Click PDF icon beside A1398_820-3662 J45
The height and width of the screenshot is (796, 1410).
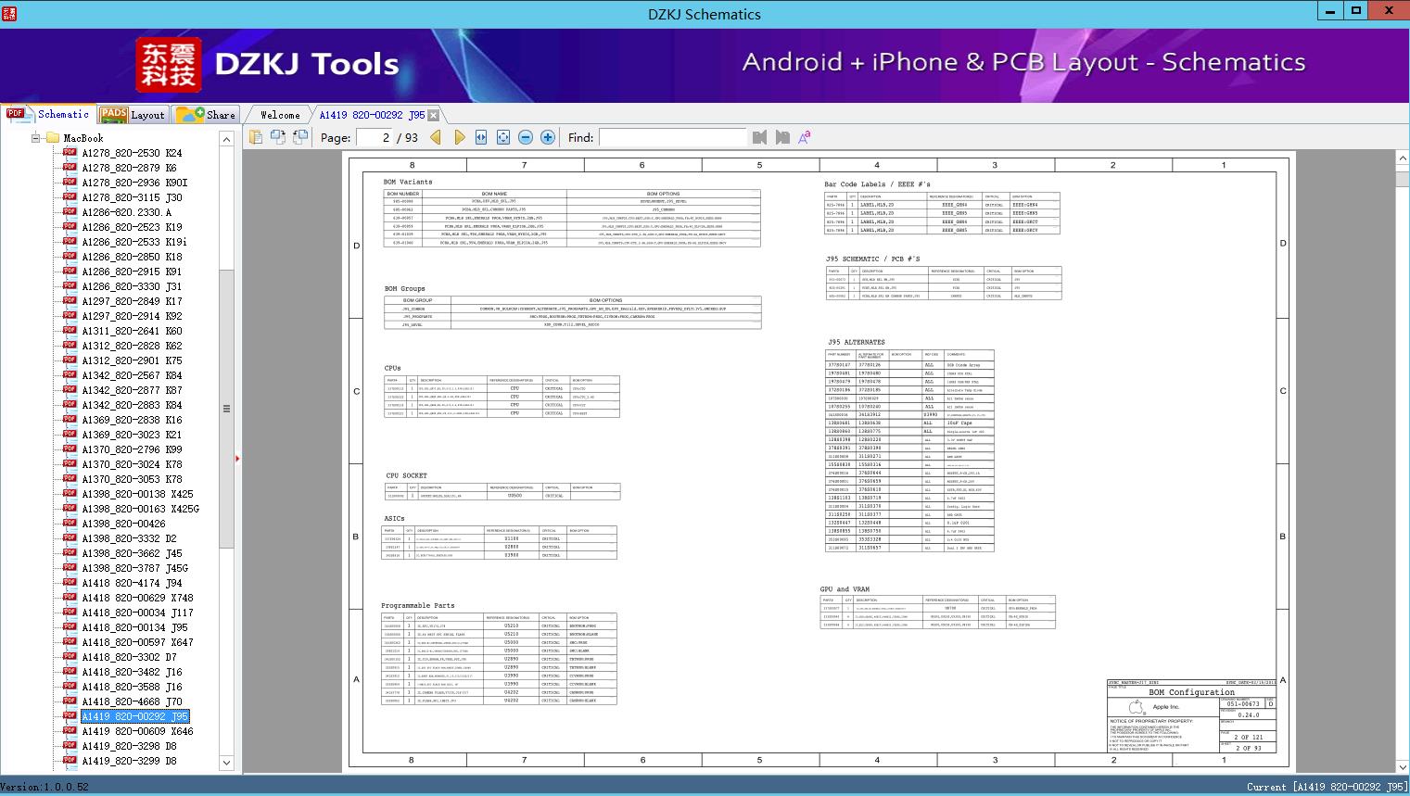[x=70, y=552]
